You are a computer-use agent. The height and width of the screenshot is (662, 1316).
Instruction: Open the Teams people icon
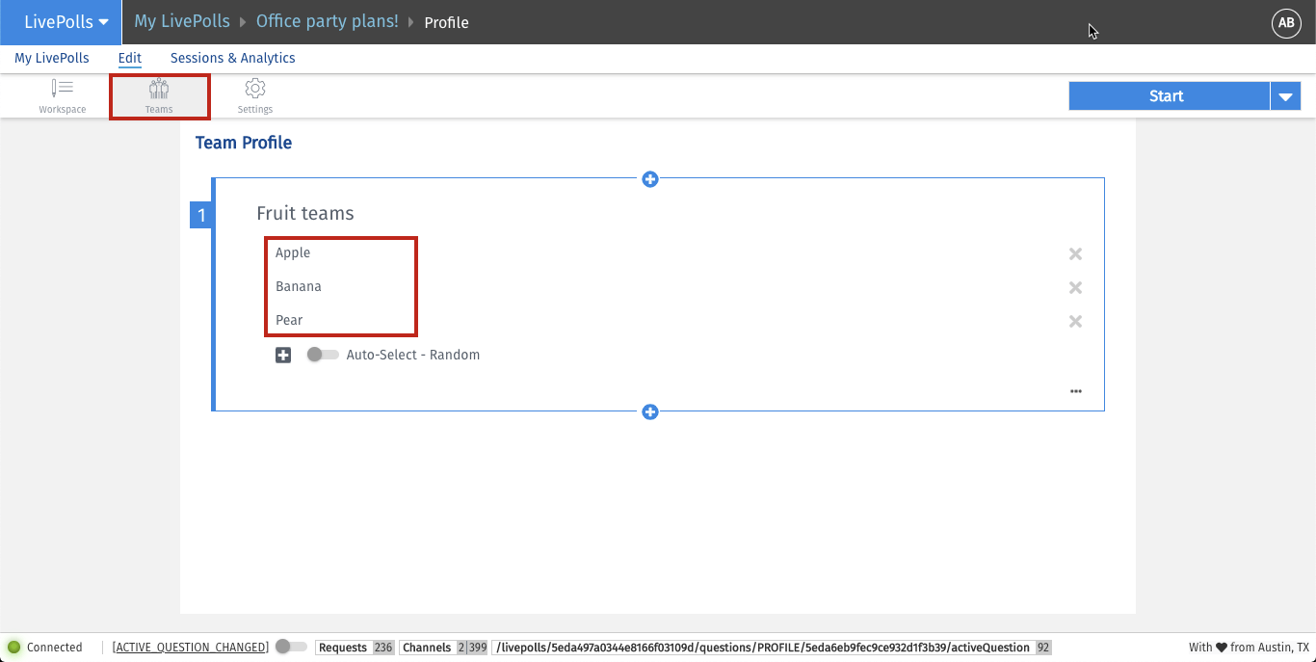point(159,89)
